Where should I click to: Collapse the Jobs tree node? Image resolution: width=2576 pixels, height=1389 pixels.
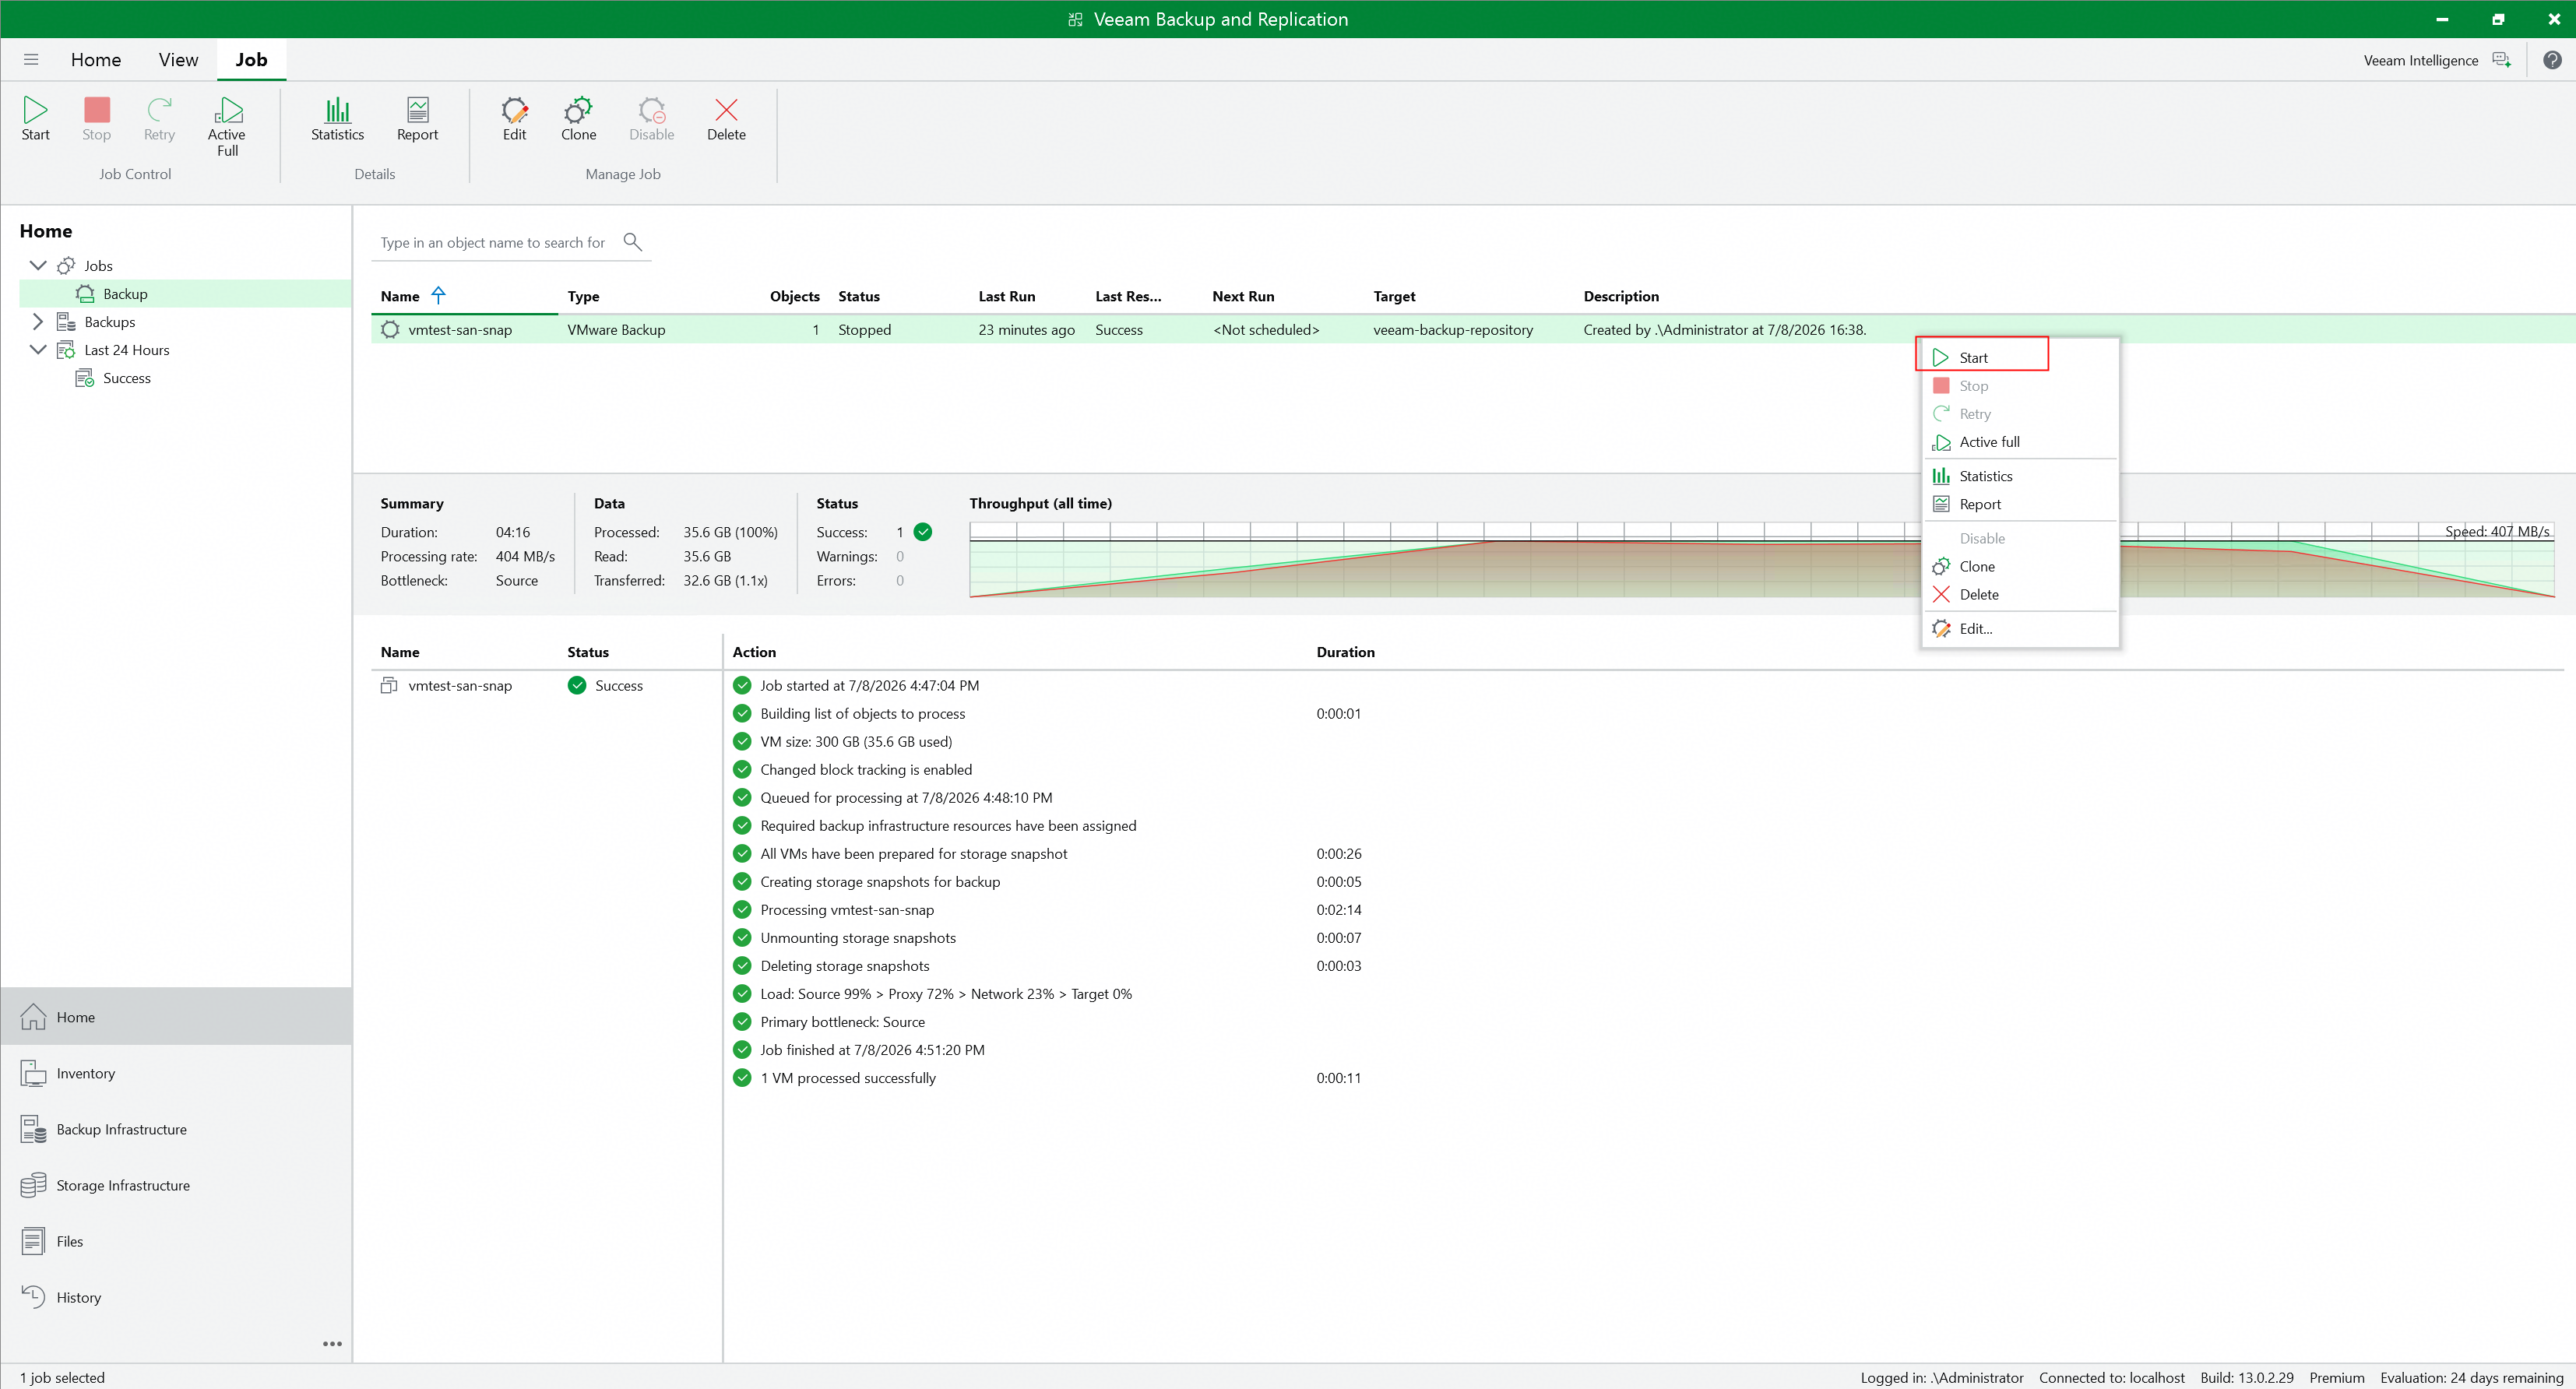[x=38, y=265]
